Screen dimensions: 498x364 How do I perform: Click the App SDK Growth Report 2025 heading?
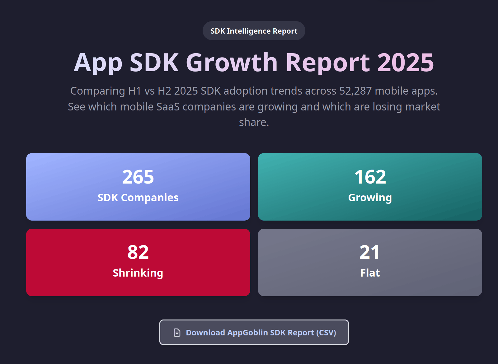254,62
